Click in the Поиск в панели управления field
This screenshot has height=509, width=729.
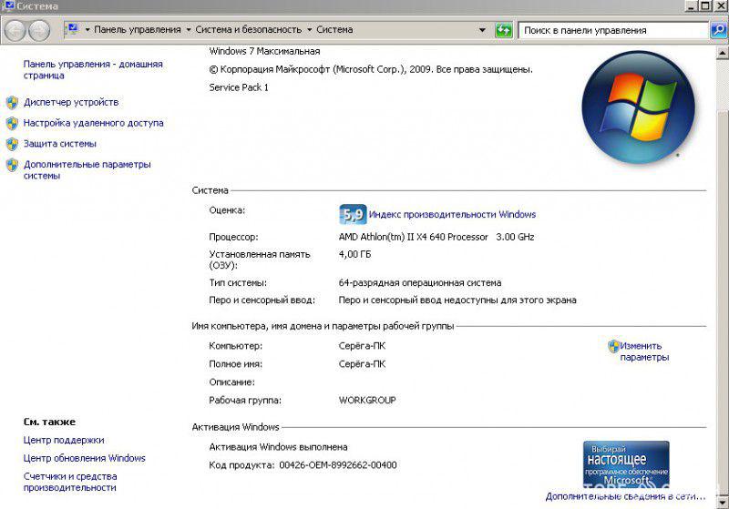coord(612,31)
